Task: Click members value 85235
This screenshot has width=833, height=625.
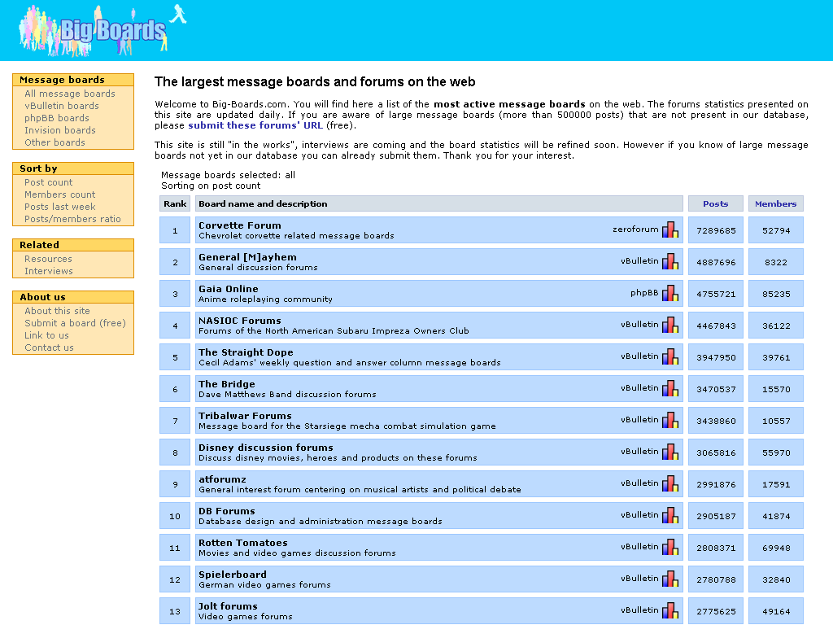Action: point(776,294)
